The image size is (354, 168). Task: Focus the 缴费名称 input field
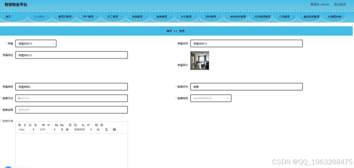point(246,86)
